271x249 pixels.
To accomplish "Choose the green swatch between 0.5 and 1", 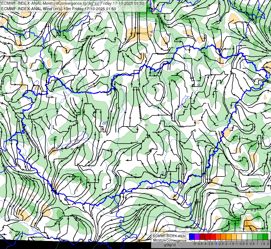I will tap(255, 237).
